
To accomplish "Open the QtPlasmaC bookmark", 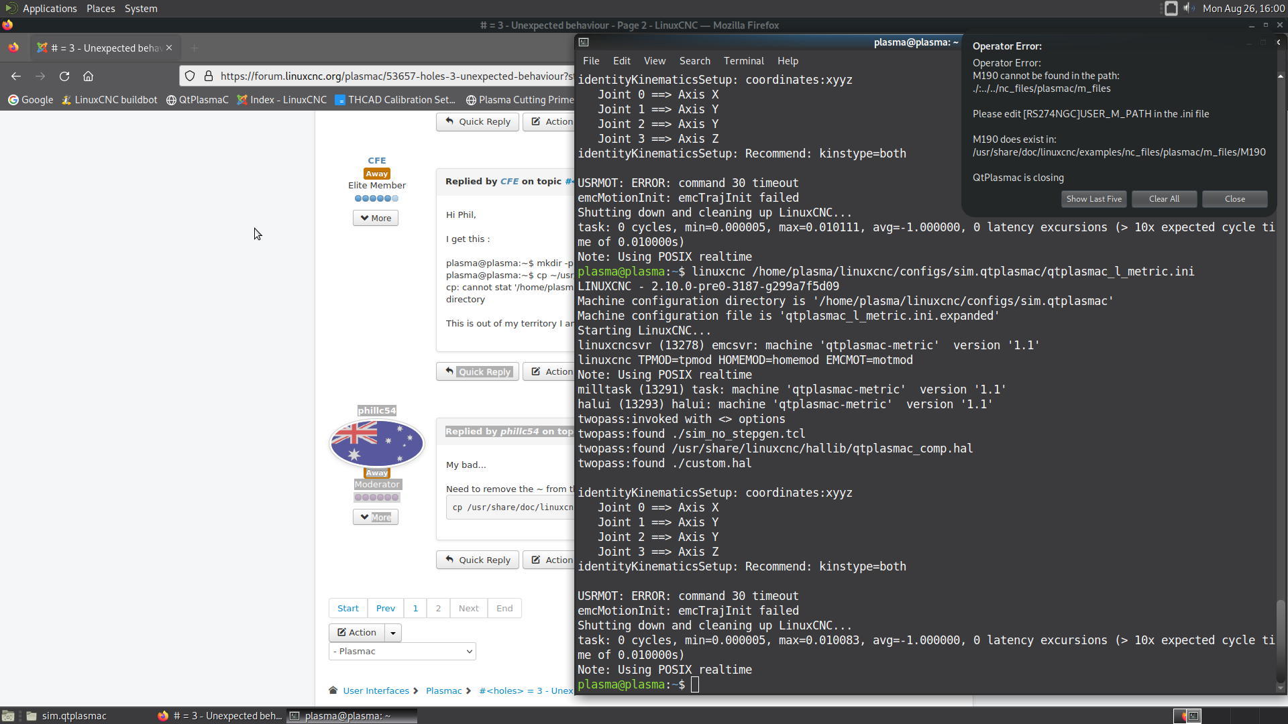I will coord(197,100).
